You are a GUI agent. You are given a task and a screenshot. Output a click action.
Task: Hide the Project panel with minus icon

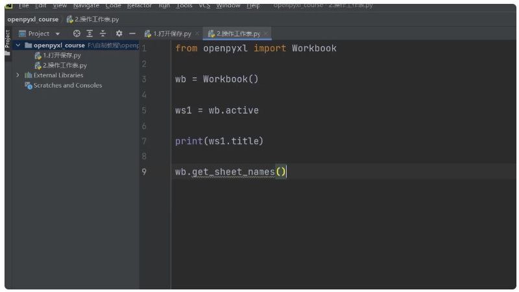[x=132, y=34]
